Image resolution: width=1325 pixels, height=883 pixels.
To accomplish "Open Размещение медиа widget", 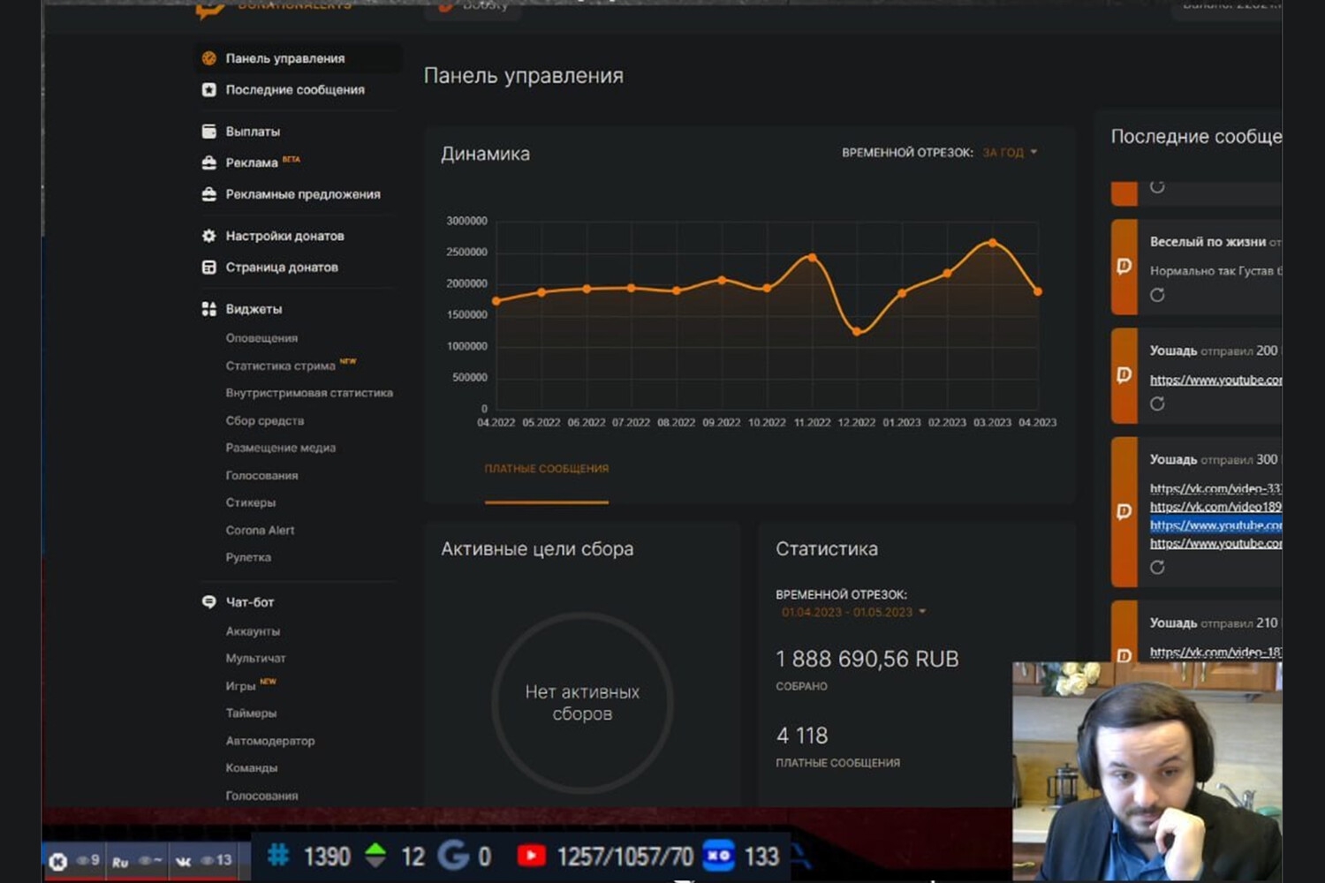I will pyautogui.click(x=281, y=448).
